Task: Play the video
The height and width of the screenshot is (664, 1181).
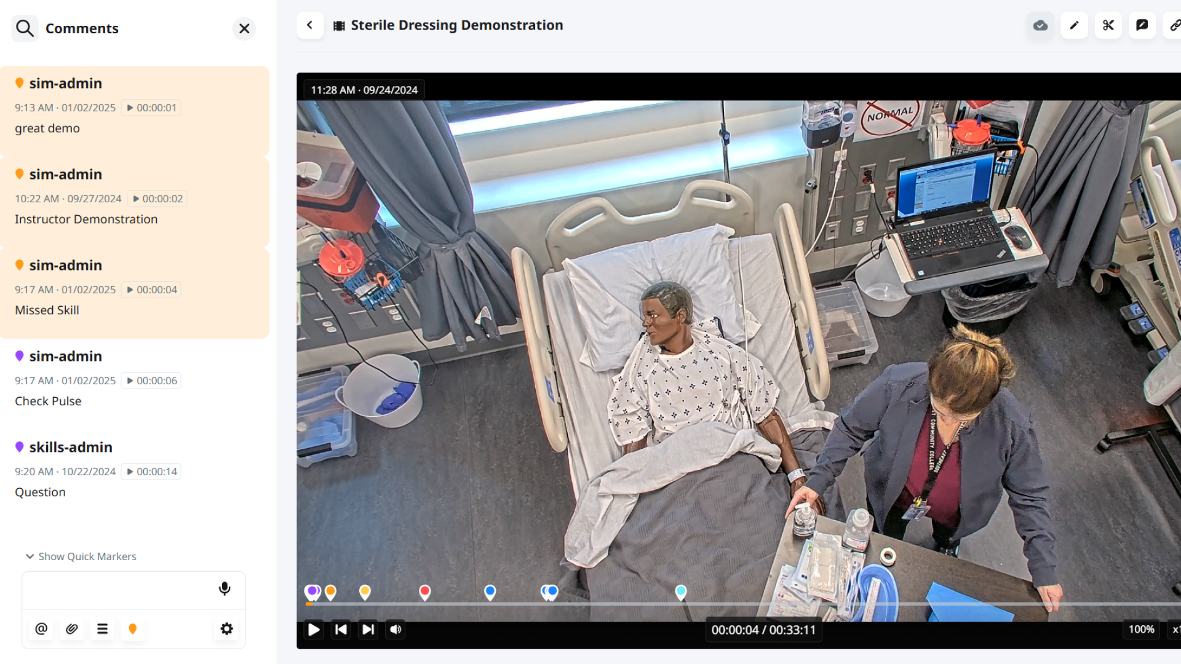Action: click(x=314, y=630)
